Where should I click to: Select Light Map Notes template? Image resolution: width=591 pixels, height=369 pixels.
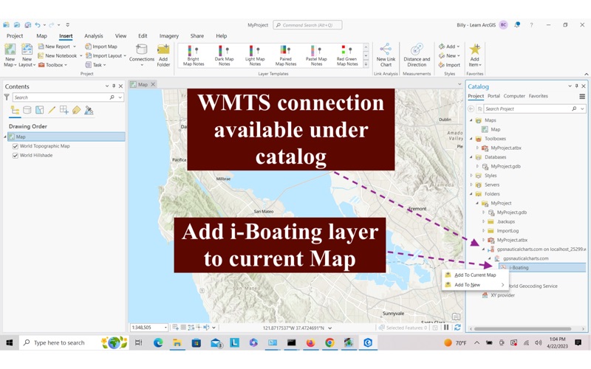pyautogui.click(x=255, y=55)
